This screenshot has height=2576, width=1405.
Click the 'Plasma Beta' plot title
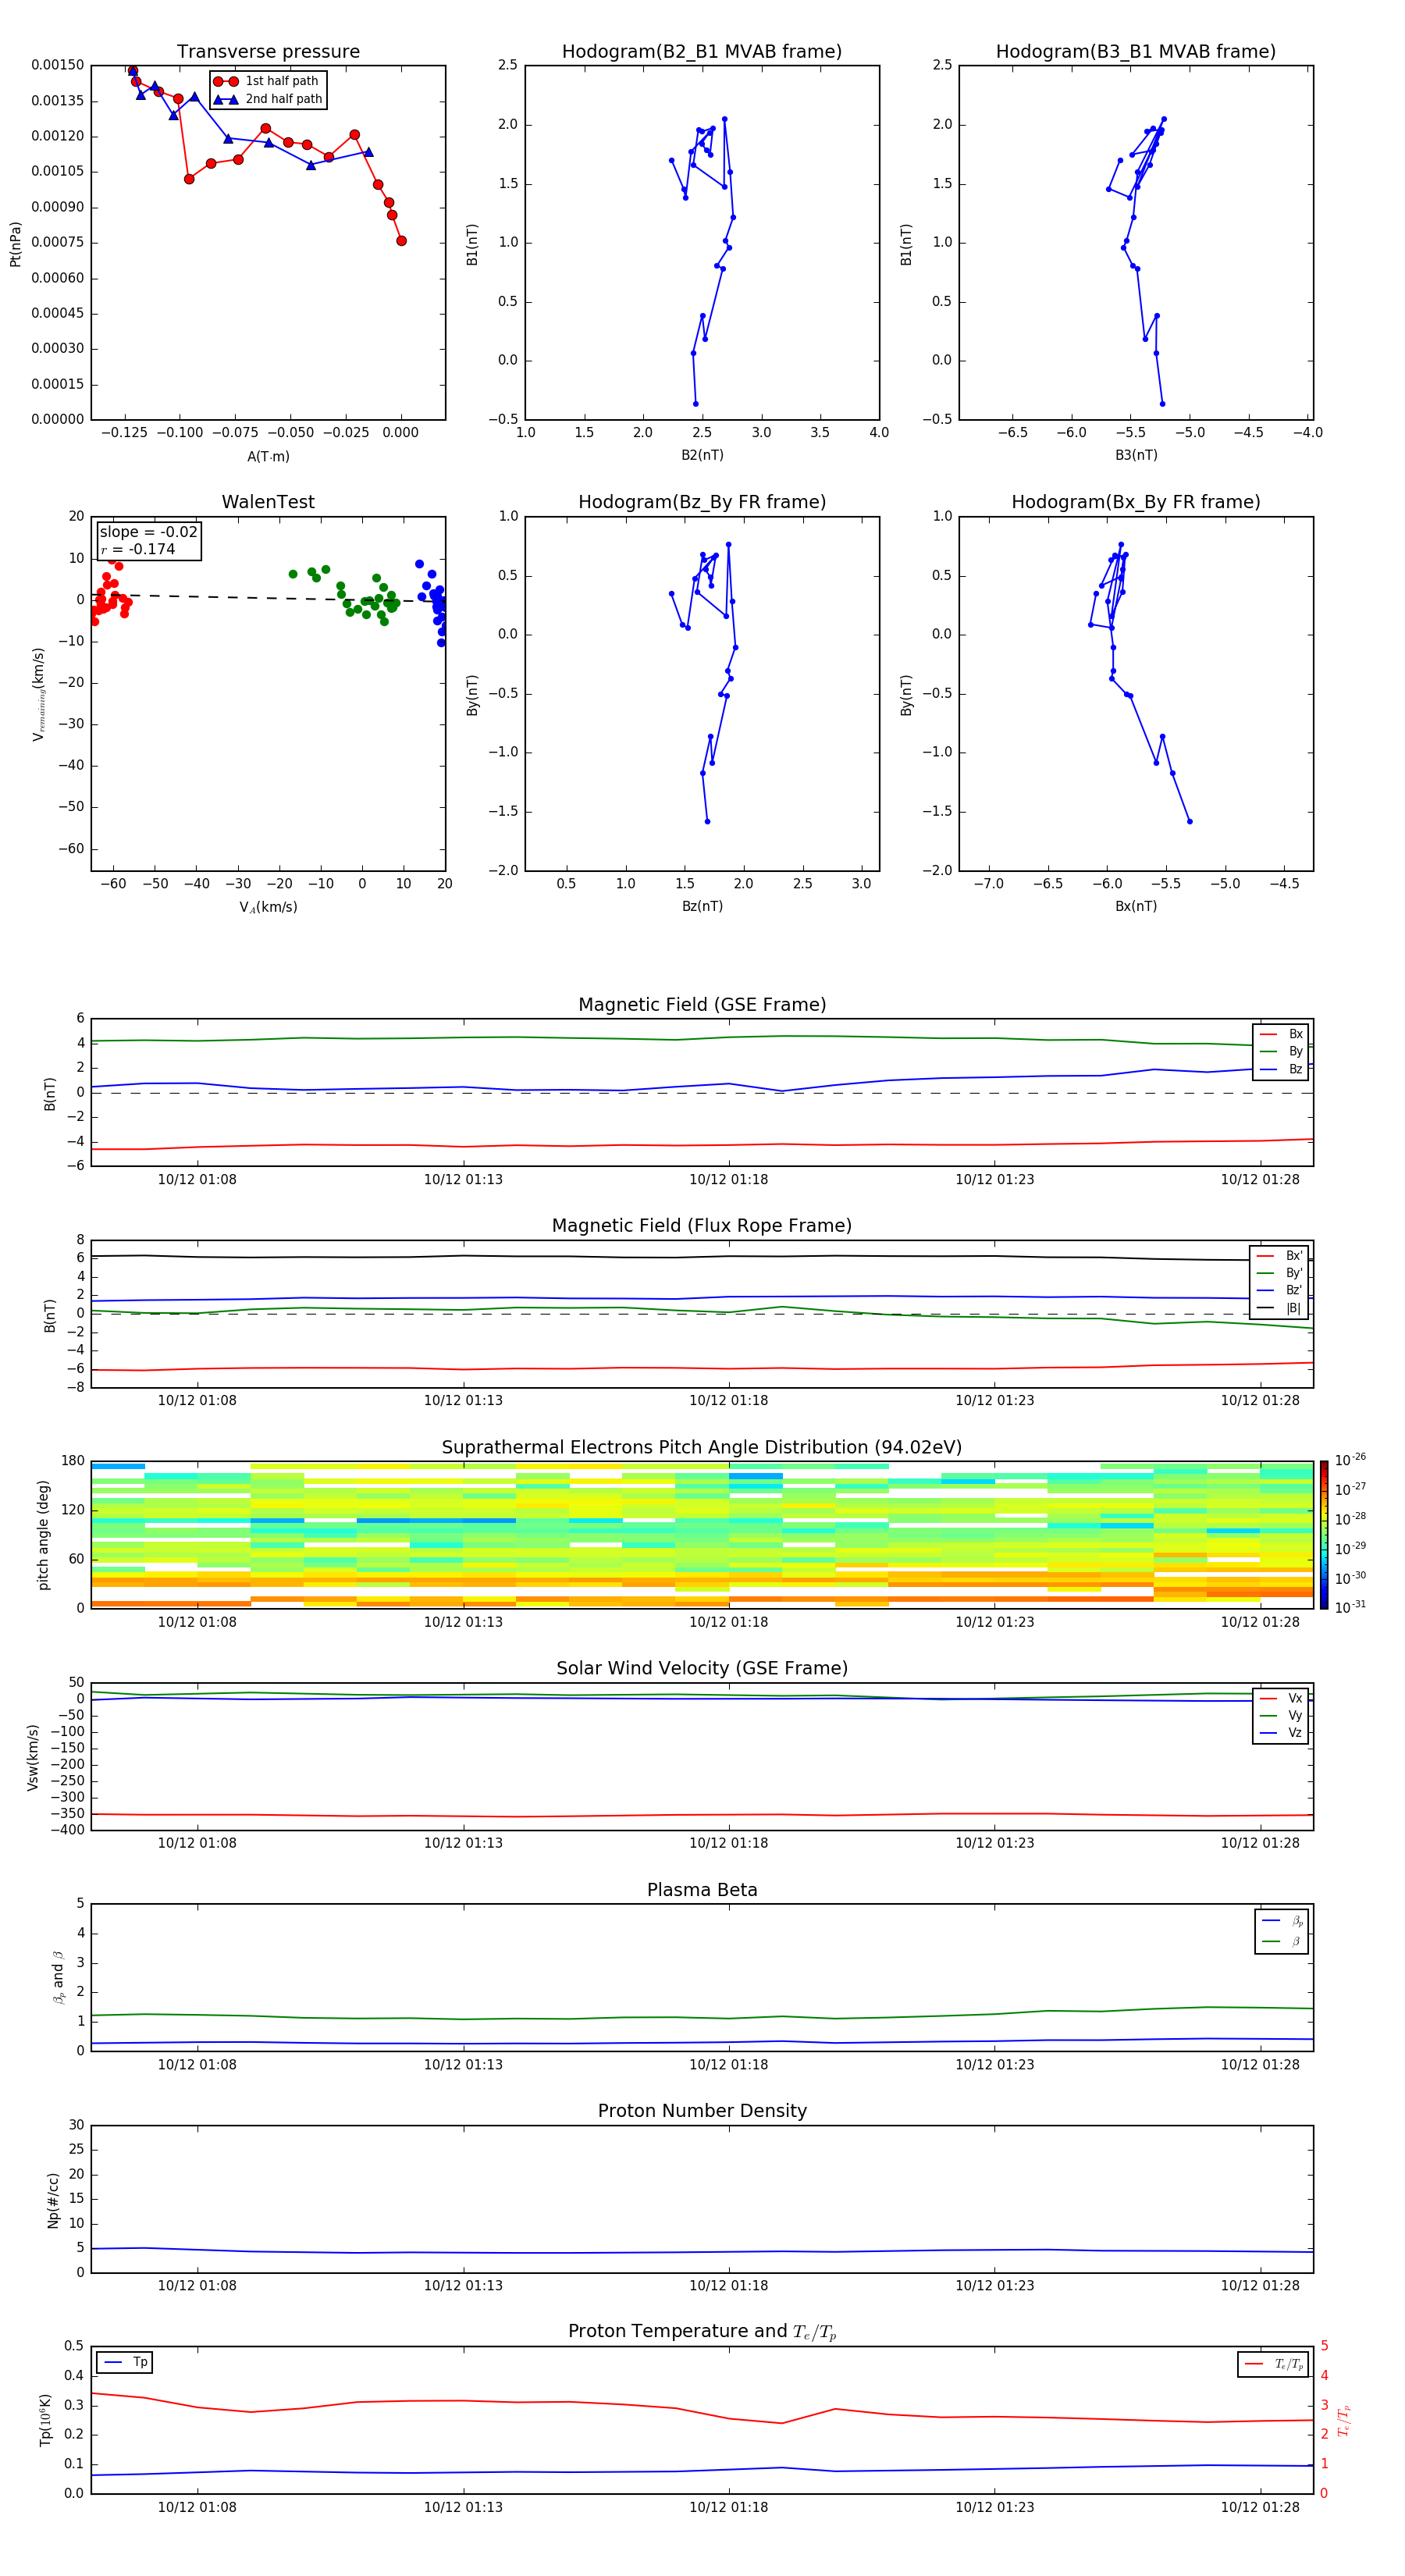point(702,1890)
